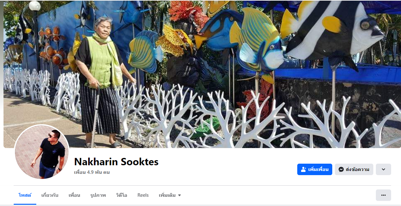This screenshot has width=401, height=206.
Task: Open the วิดีโอ tab
Action: 122,195
